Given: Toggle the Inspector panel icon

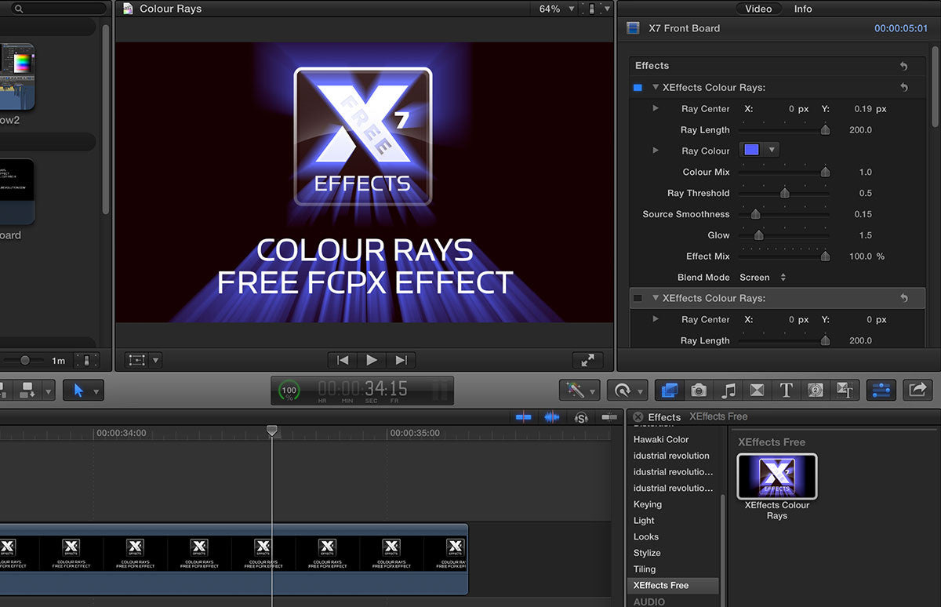Looking at the screenshot, I should point(881,390).
